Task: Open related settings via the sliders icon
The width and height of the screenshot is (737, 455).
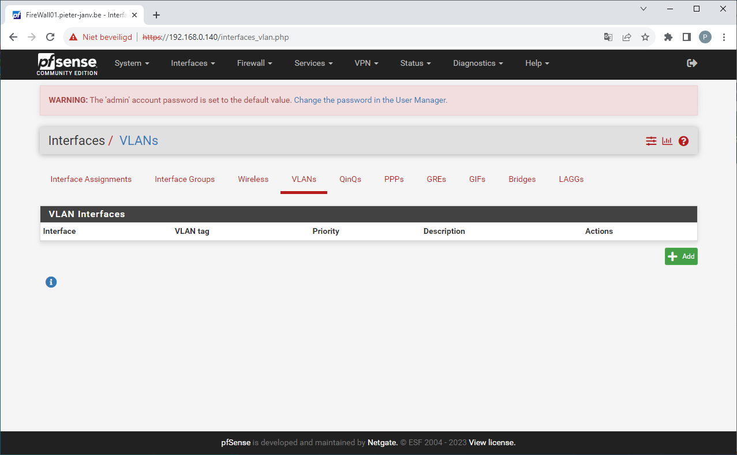Action: coord(651,140)
